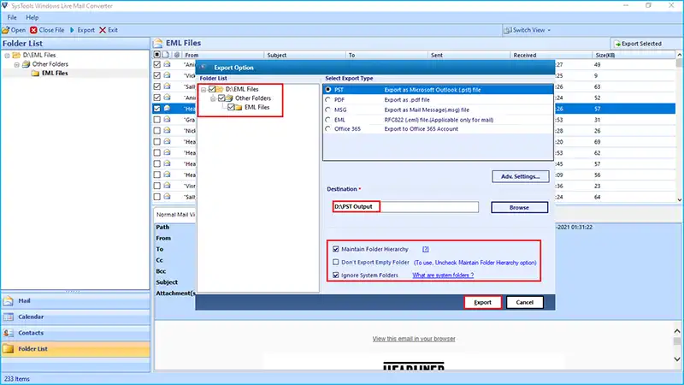Select the PDF export type radio button
The width and height of the screenshot is (684, 385).
[x=328, y=99]
